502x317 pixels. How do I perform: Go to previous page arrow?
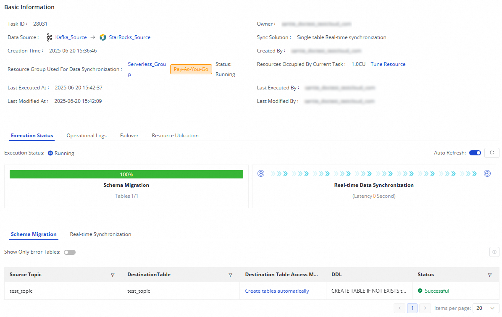[x=399, y=308]
